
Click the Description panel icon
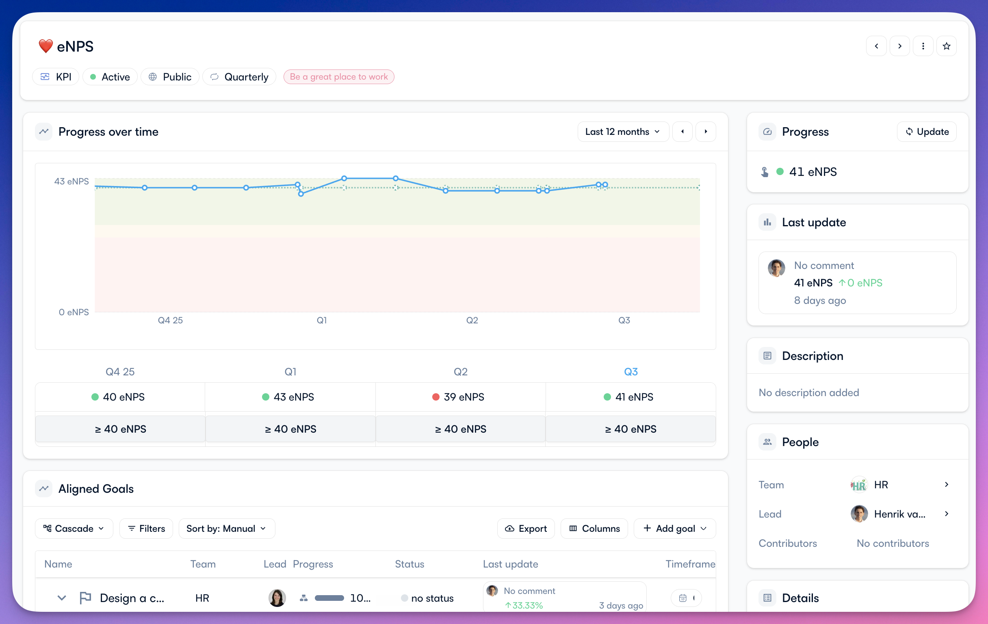(x=767, y=356)
